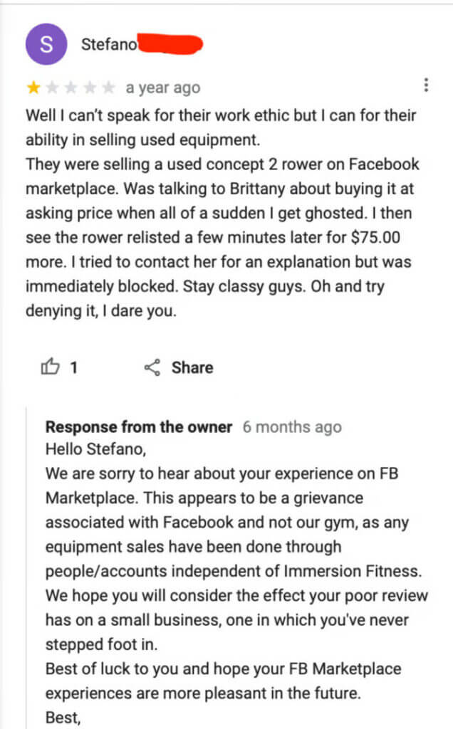Open the three-dot review options menu
Image resolution: width=453 pixels, height=729 pixels.
(426, 85)
